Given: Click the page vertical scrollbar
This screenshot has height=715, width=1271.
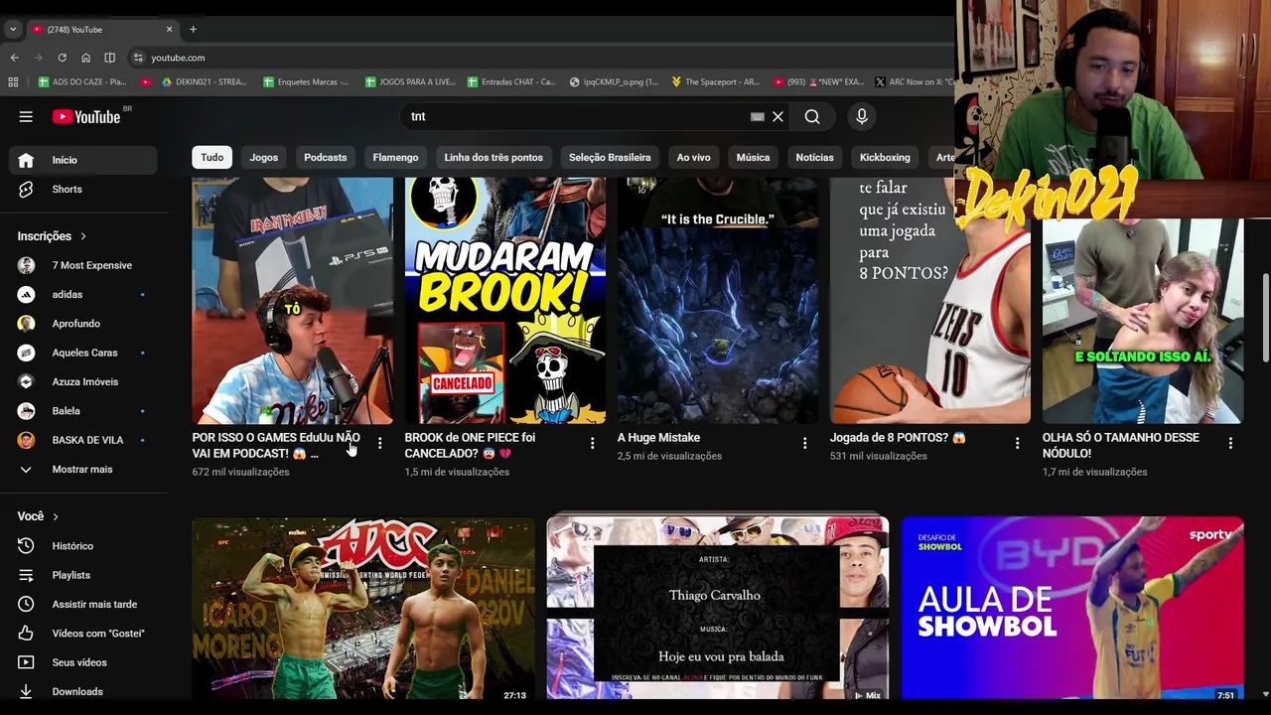Looking at the screenshot, I should click(x=1265, y=318).
